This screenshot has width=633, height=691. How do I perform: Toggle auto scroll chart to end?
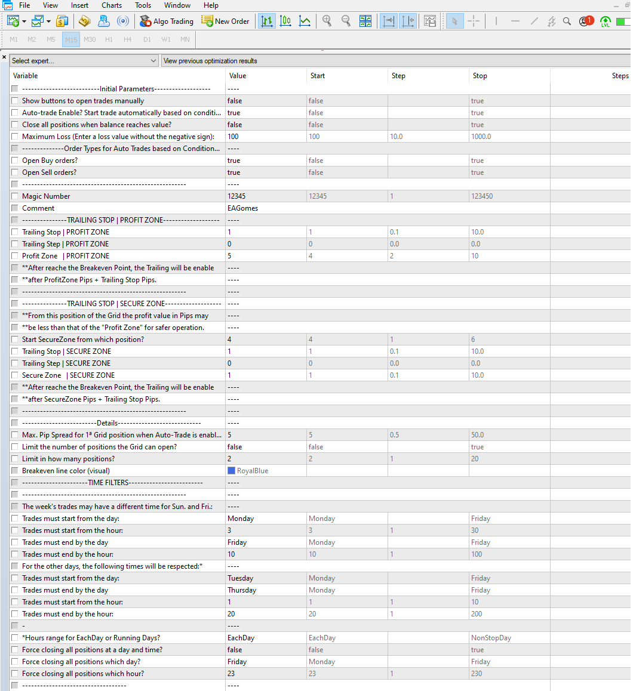coord(388,21)
